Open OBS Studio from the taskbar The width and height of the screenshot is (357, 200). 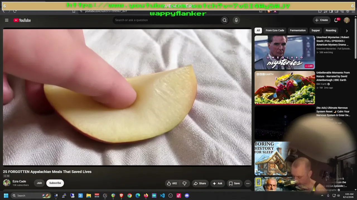click(x=170, y=196)
